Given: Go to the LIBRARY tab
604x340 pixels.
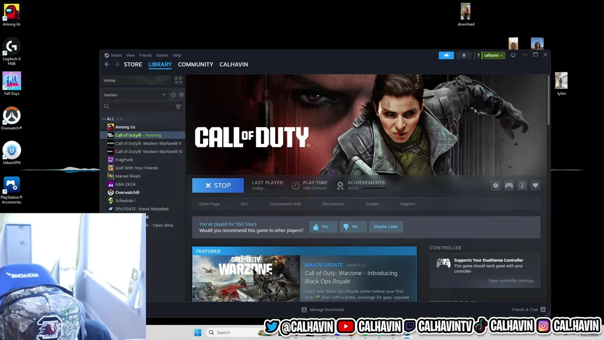Looking at the screenshot, I should (160, 64).
